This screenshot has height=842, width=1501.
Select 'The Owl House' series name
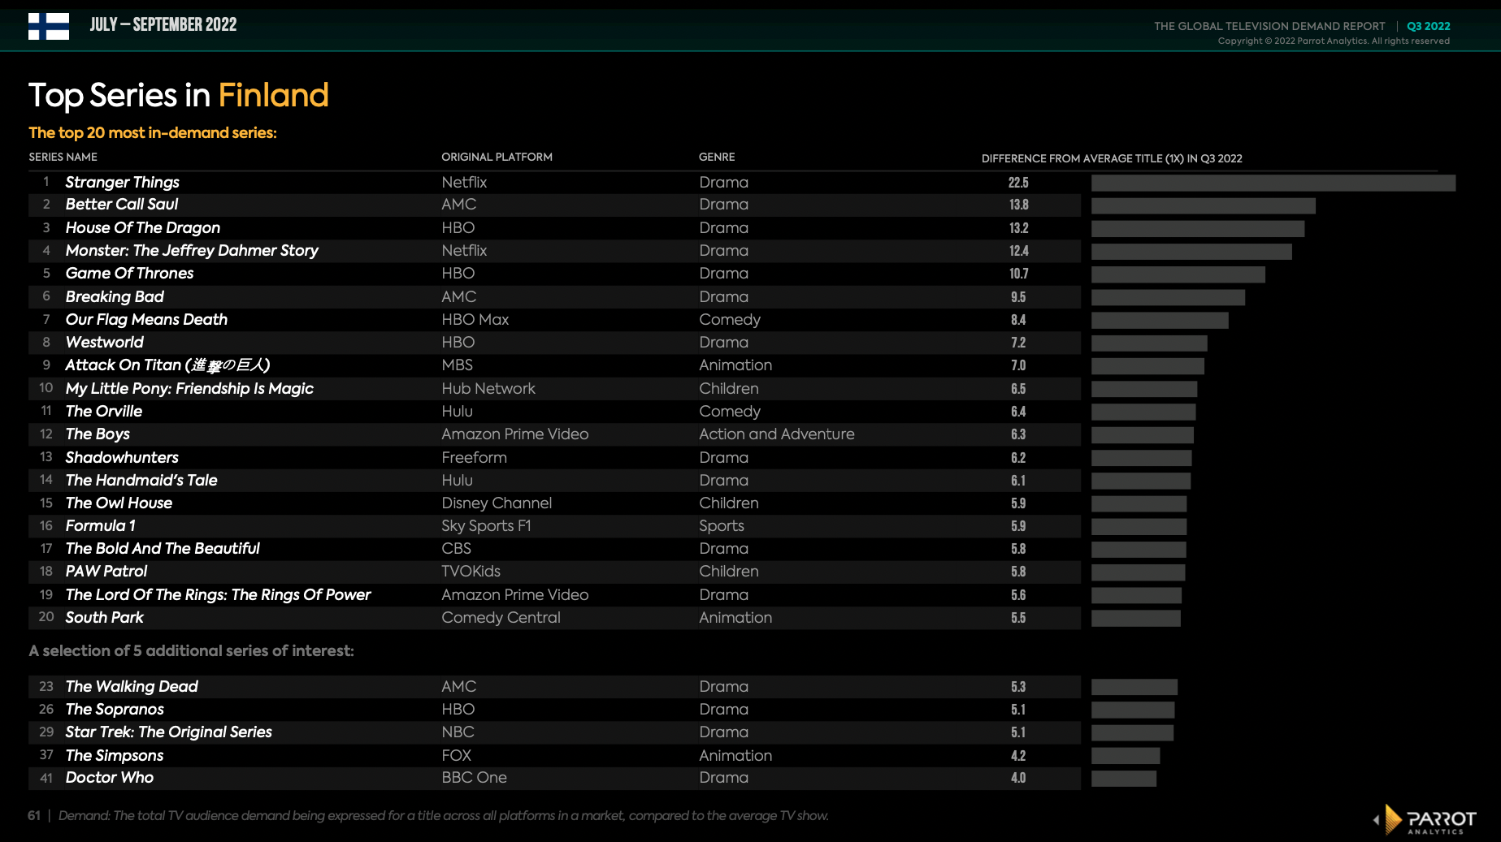119,503
